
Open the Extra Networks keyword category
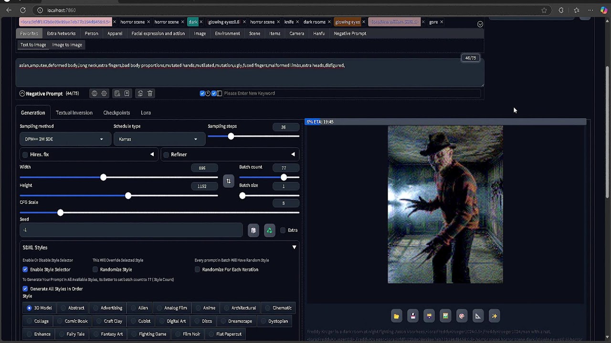61,33
